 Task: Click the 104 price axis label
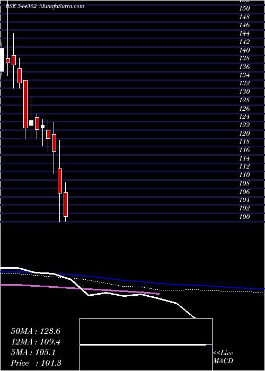point(244,200)
